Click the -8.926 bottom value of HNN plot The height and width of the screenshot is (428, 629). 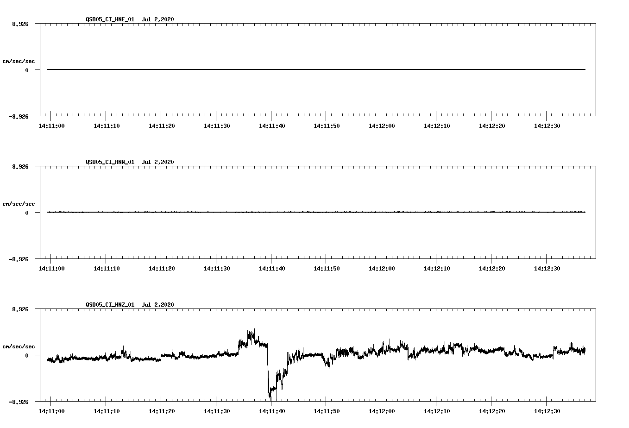pos(19,259)
